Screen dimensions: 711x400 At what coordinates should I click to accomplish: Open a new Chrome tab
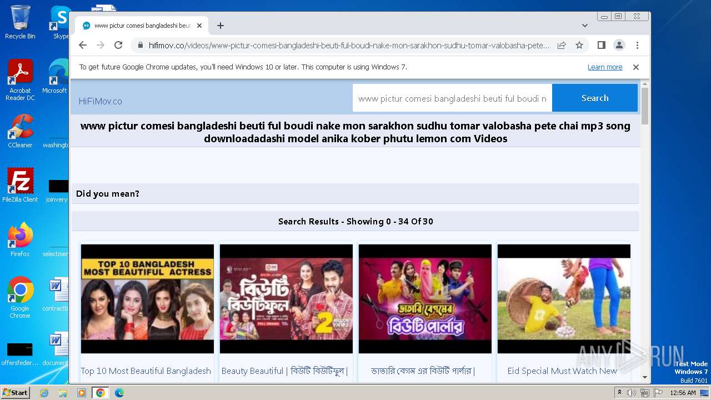221,26
